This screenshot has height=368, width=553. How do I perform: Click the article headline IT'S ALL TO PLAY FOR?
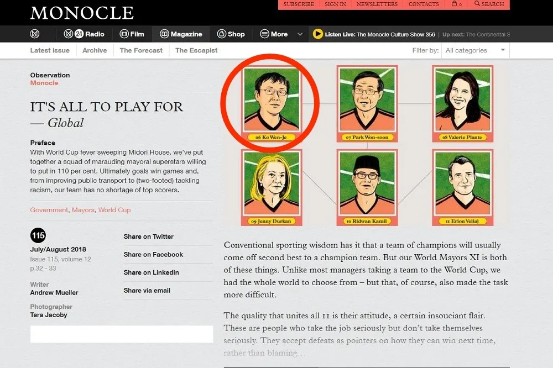click(x=107, y=107)
